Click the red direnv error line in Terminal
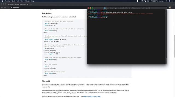The width and height of the screenshot is (175, 98). pyautogui.click(x=120, y=14)
